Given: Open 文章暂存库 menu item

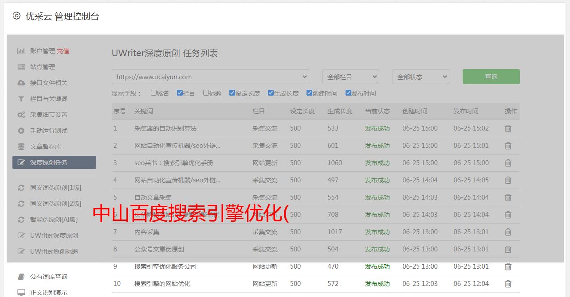Looking at the screenshot, I should [46, 147].
